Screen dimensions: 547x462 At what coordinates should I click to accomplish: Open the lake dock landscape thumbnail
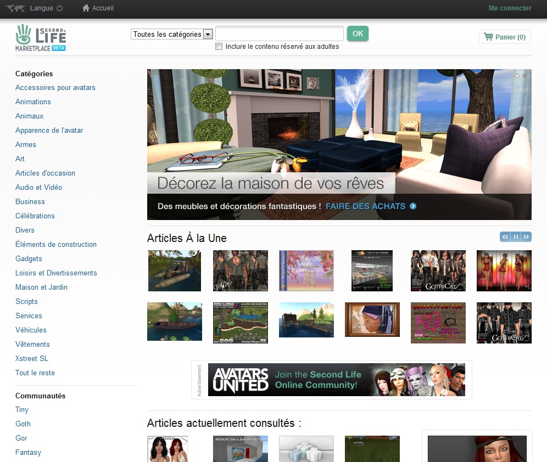[x=306, y=320]
